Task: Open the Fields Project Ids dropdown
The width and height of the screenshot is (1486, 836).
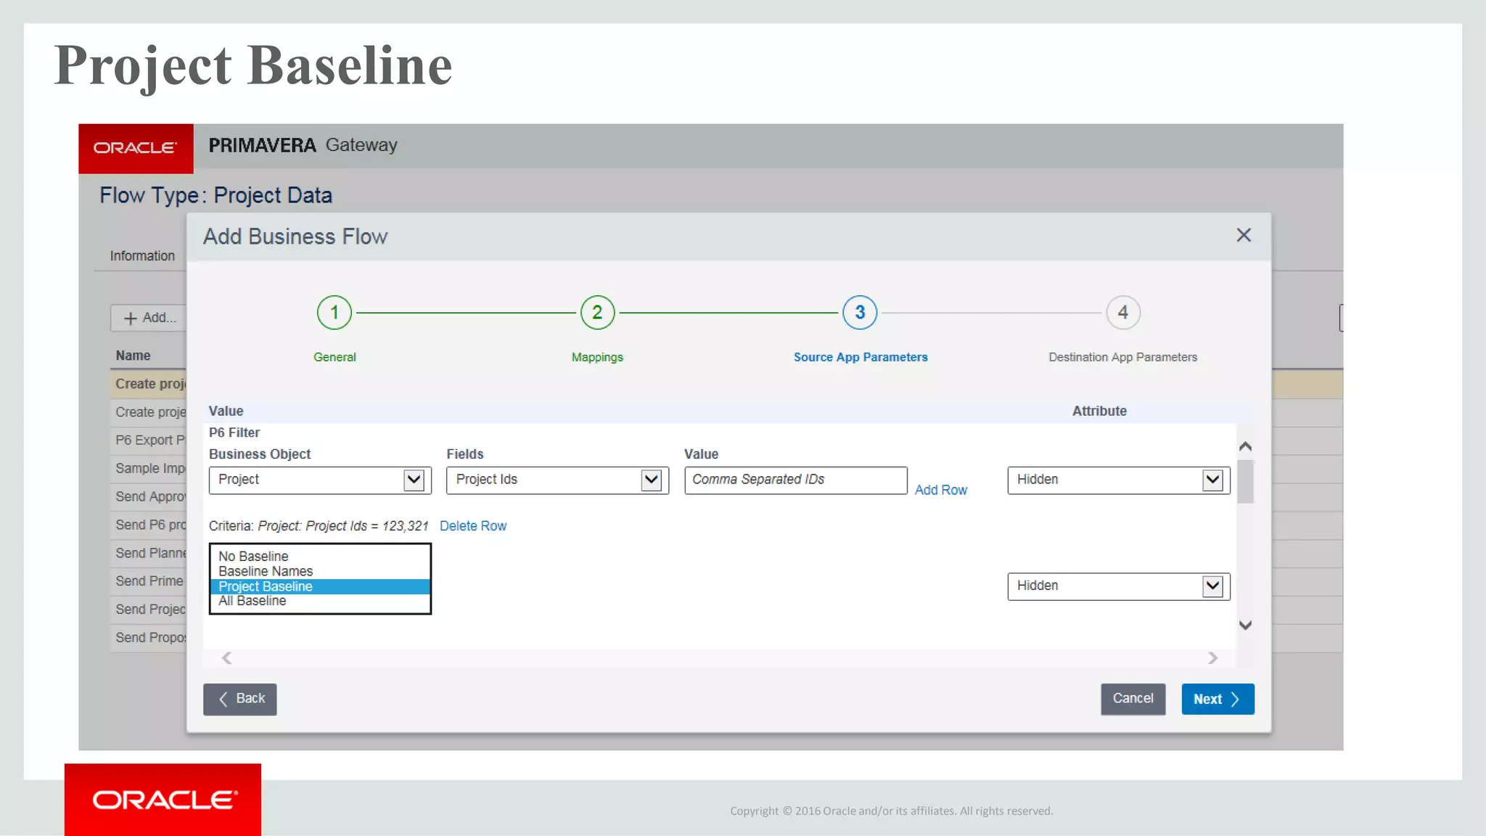Action: coord(651,480)
